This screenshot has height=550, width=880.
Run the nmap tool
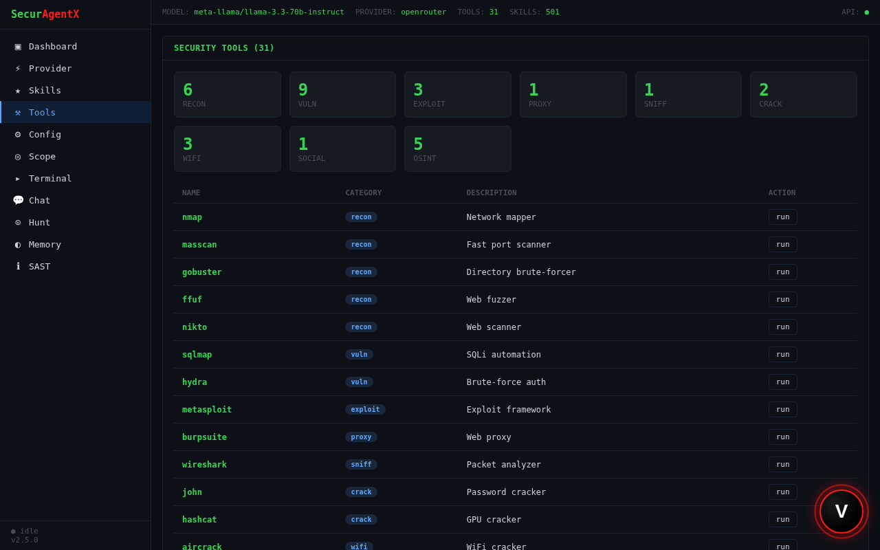[x=782, y=217]
